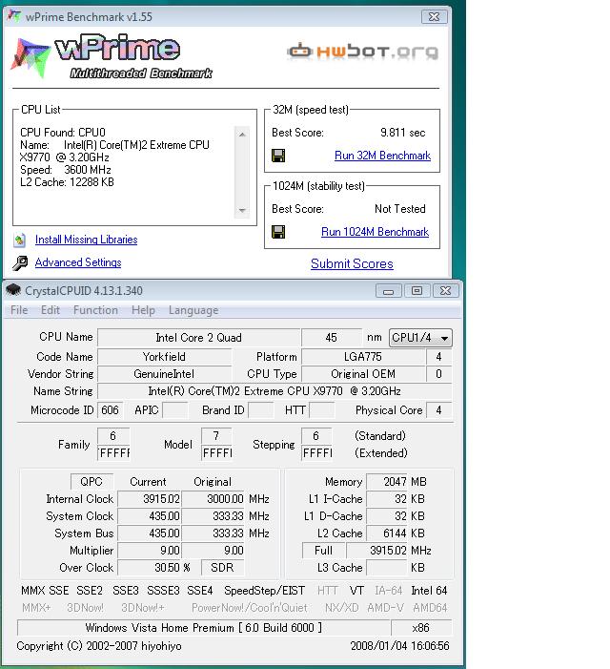Click the L2 Cache value 6144

click(387, 533)
